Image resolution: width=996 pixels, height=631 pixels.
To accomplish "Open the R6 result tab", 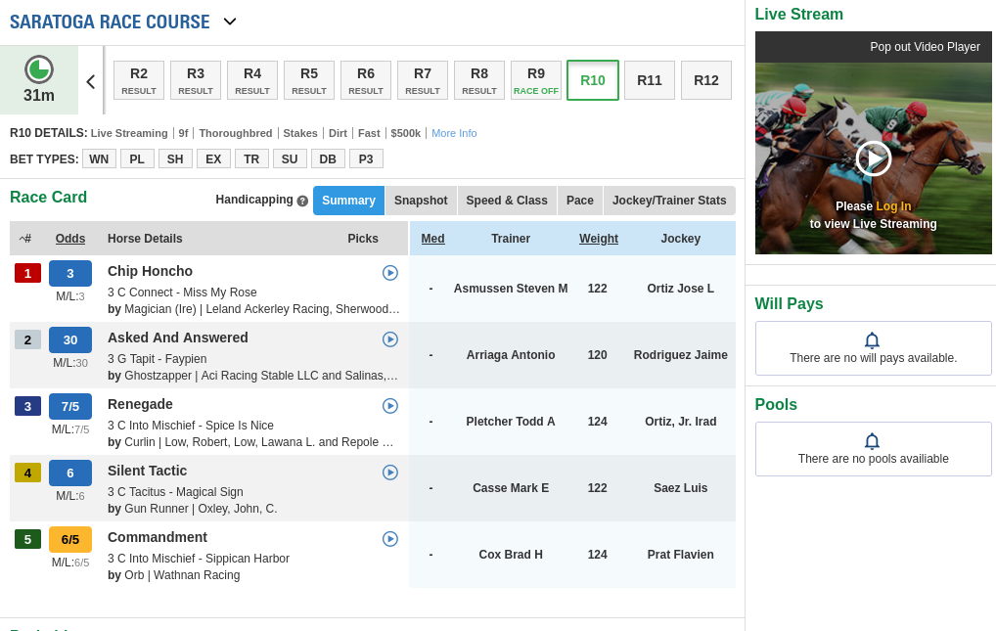I will click(366, 80).
